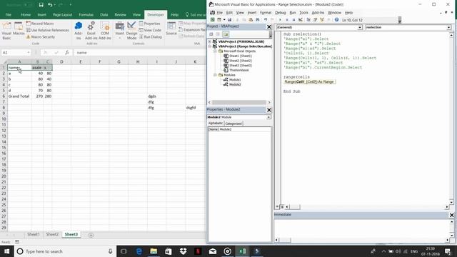The width and height of the screenshot is (457, 257).
Task: Click the formula bar input showing name
Action: click(139, 52)
